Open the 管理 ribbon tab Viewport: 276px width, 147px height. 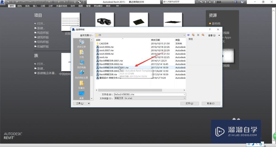(x=88, y=6)
